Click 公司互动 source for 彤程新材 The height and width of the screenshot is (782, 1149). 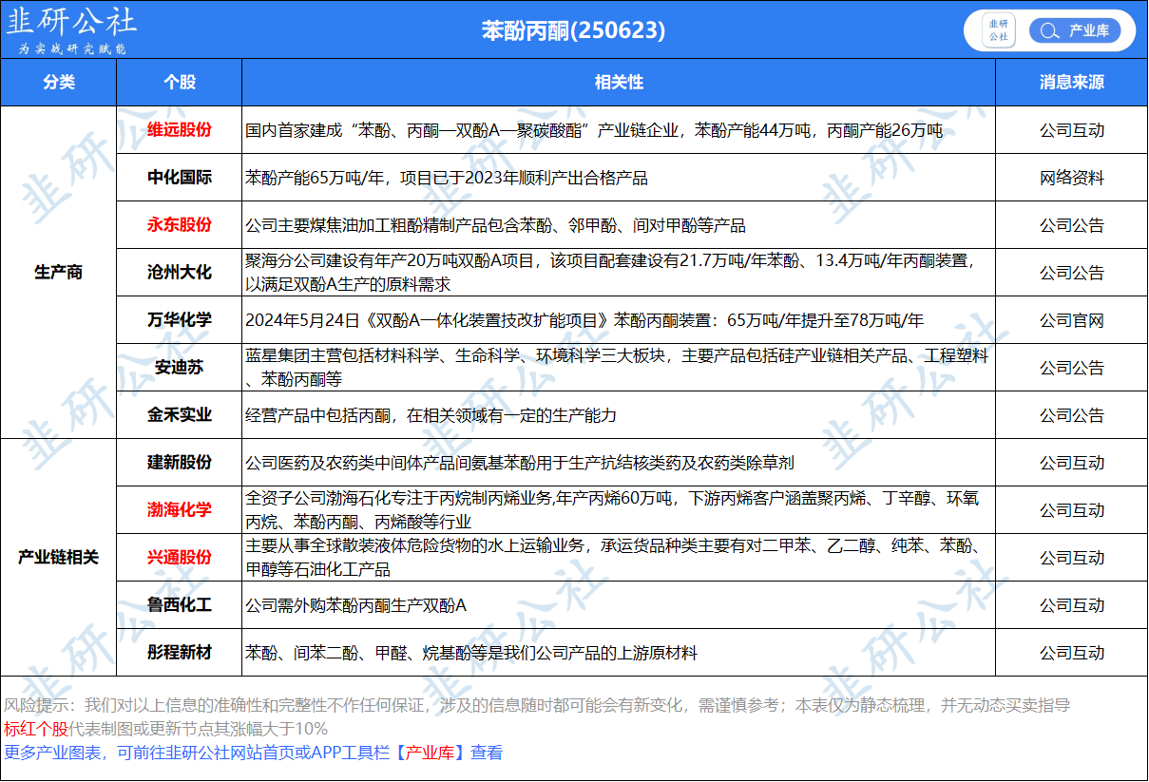pos(1072,653)
